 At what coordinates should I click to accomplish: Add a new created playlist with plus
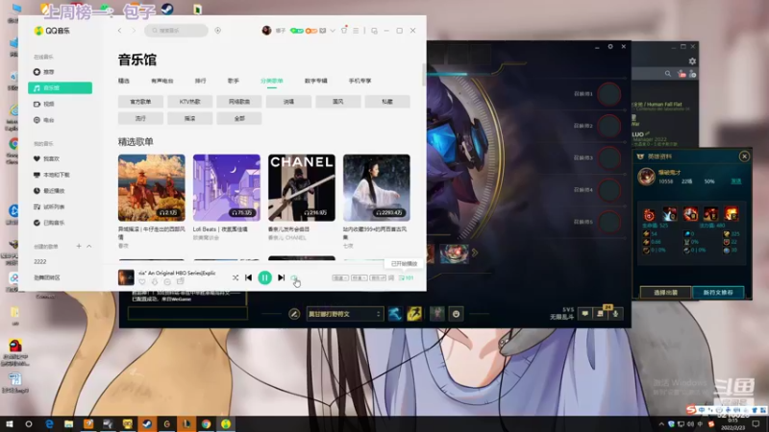point(79,246)
